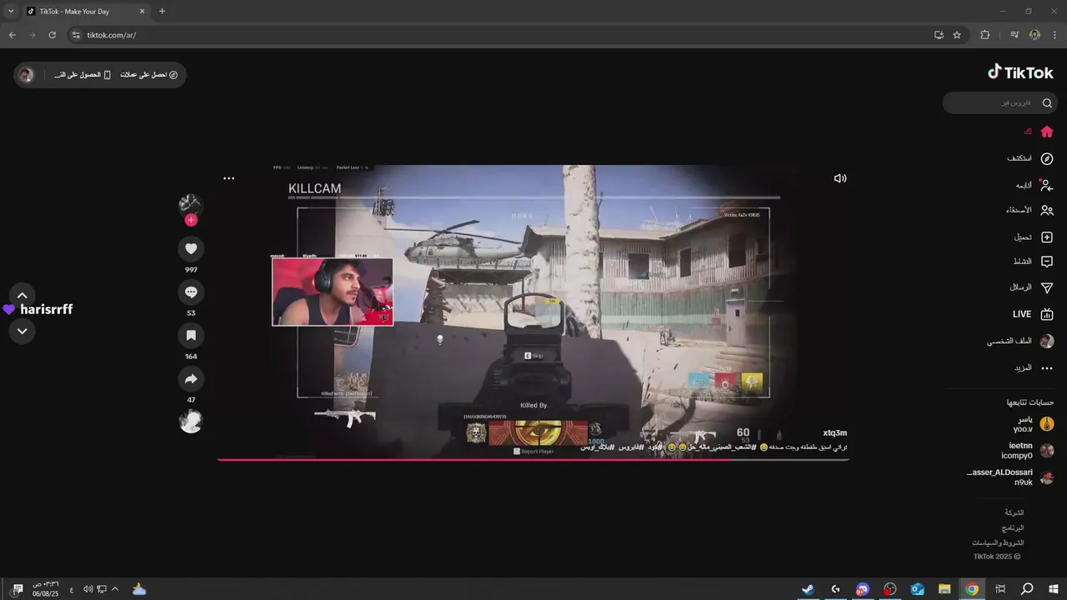Open Chrome media control icon
1067x600 pixels.
coord(1014,35)
